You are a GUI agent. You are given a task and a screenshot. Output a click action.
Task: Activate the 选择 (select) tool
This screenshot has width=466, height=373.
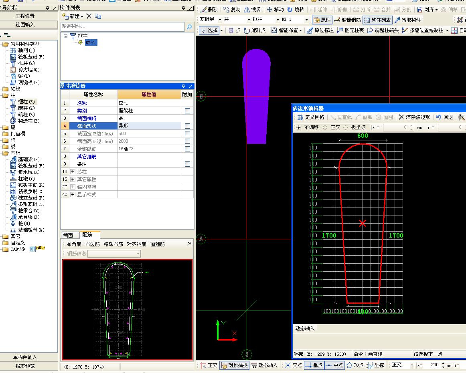[x=209, y=30]
